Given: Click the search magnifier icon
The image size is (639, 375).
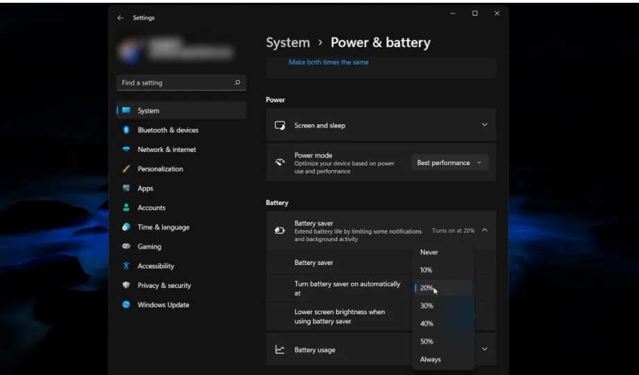Looking at the screenshot, I should tap(237, 82).
